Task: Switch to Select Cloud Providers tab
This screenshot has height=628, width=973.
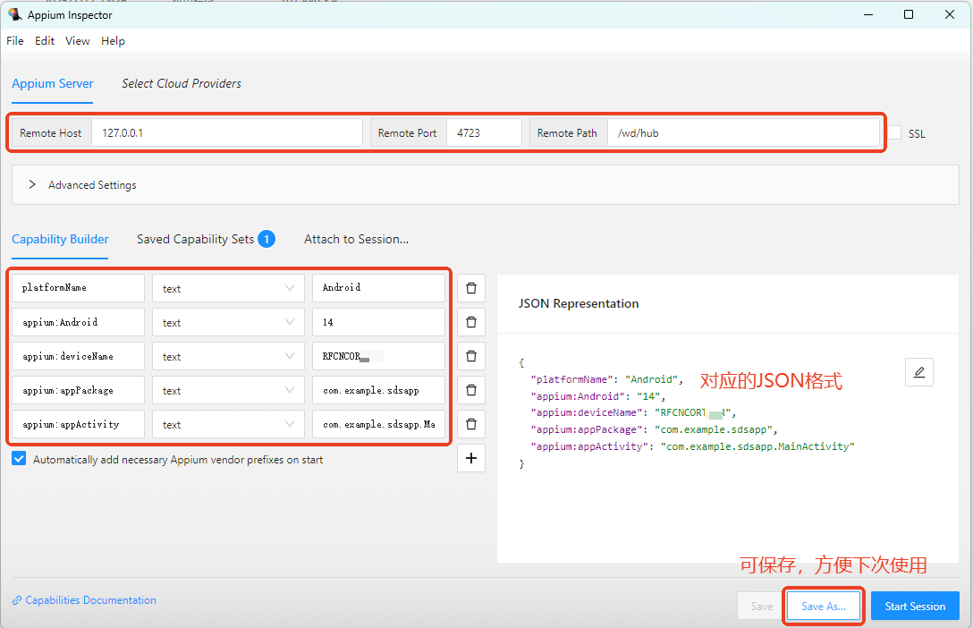Action: (182, 84)
